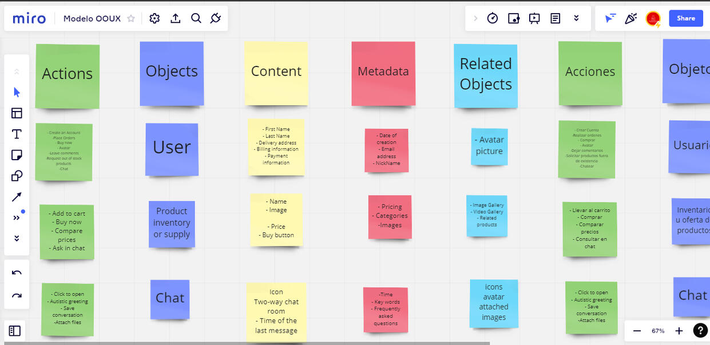
Task: Click the Share button
Action: pyautogui.click(x=685, y=18)
